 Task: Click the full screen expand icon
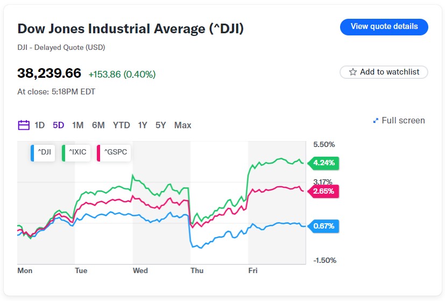[376, 121]
